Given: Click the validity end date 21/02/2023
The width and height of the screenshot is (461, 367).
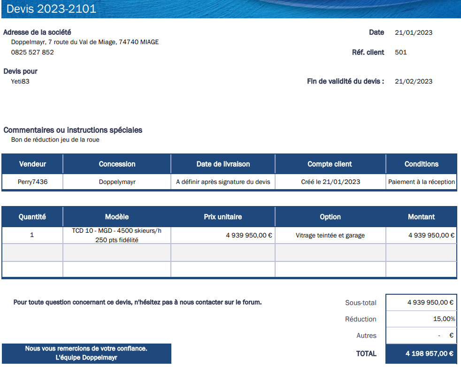Looking at the screenshot, I should [414, 81].
